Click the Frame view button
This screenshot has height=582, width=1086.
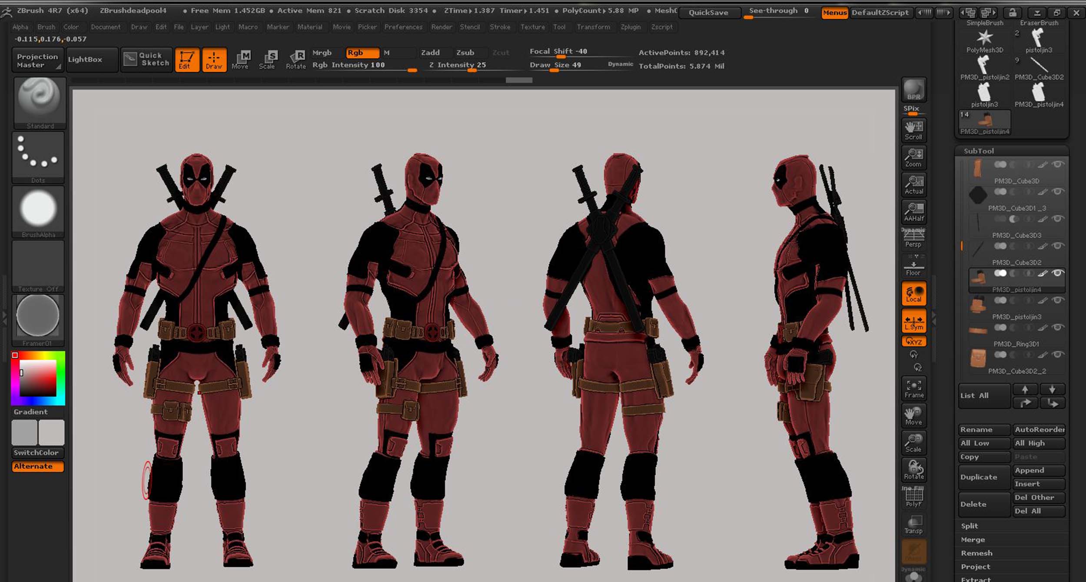(x=913, y=389)
